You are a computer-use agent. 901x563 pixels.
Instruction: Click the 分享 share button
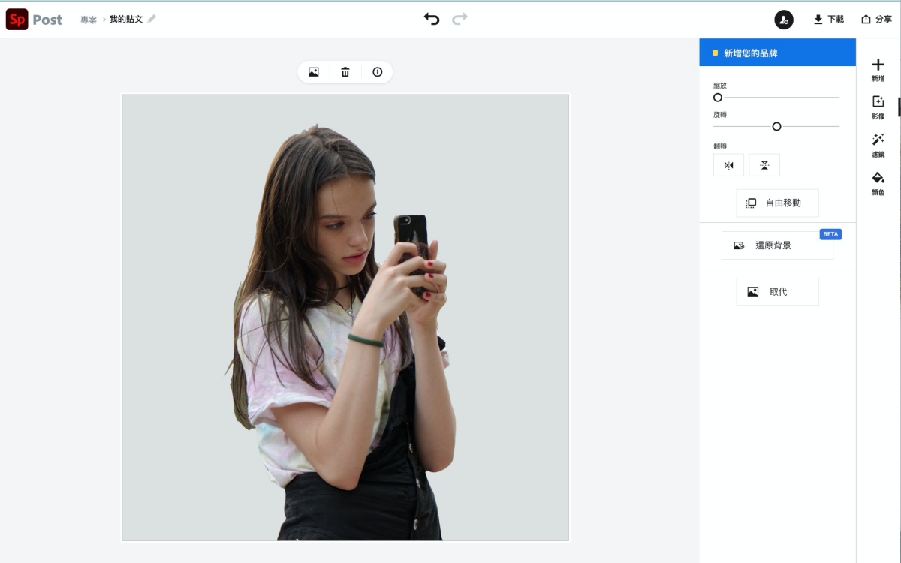coord(877,20)
